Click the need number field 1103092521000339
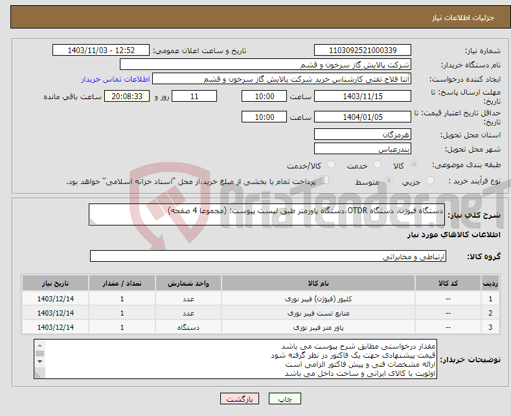Screen dimensions: 511x416 (x=363, y=50)
